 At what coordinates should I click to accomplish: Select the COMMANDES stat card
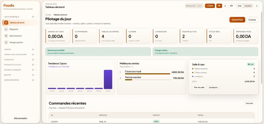point(85,36)
